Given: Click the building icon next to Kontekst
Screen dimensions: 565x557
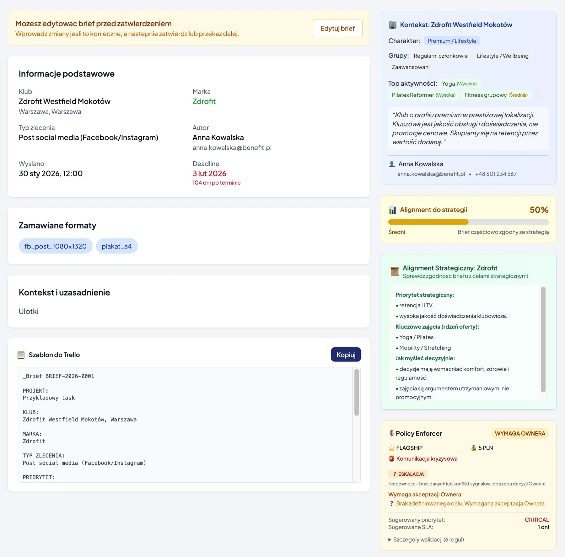Looking at the screenshot, I should [x=392, y=25].
